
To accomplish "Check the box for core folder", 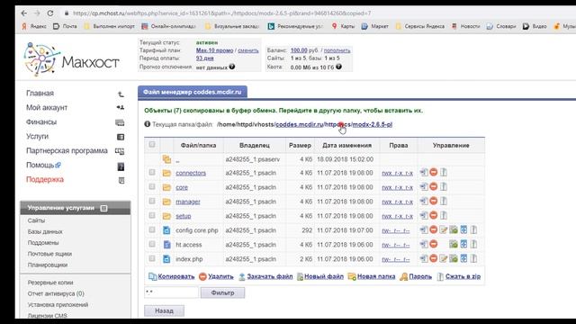I will [x=152, y=186].
